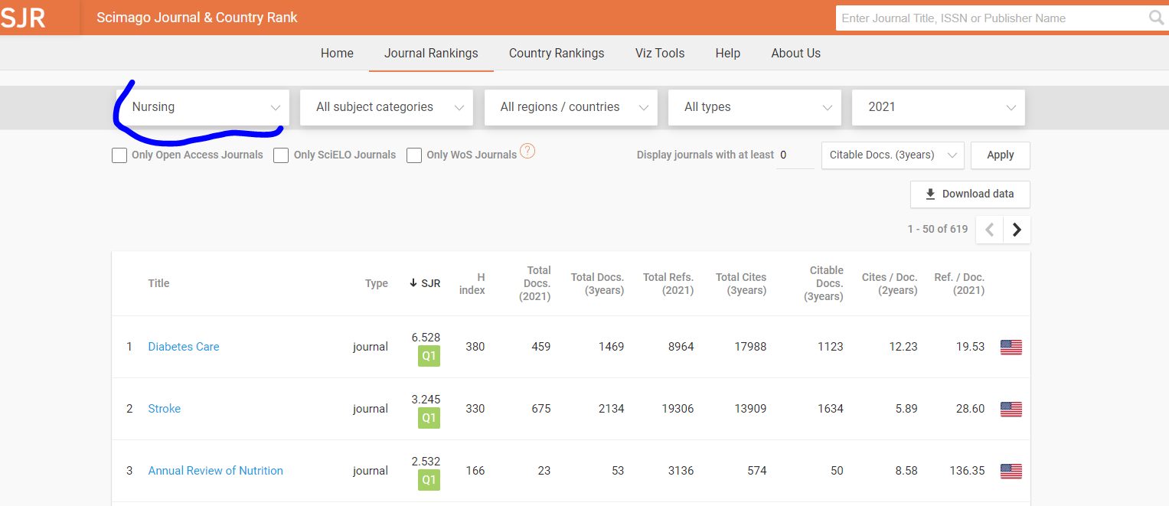
Task: Click total refs value 19306
Action: pos(678,409)
